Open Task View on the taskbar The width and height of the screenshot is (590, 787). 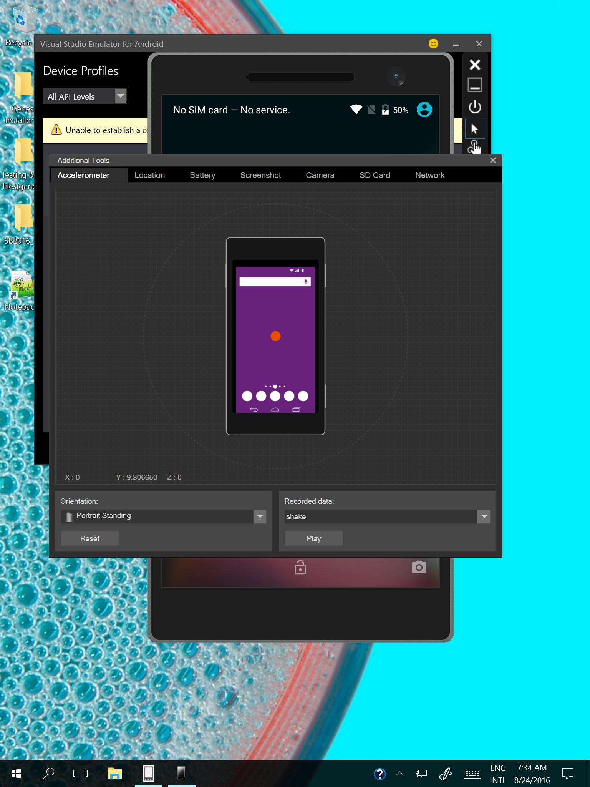[x=81, y=773]
